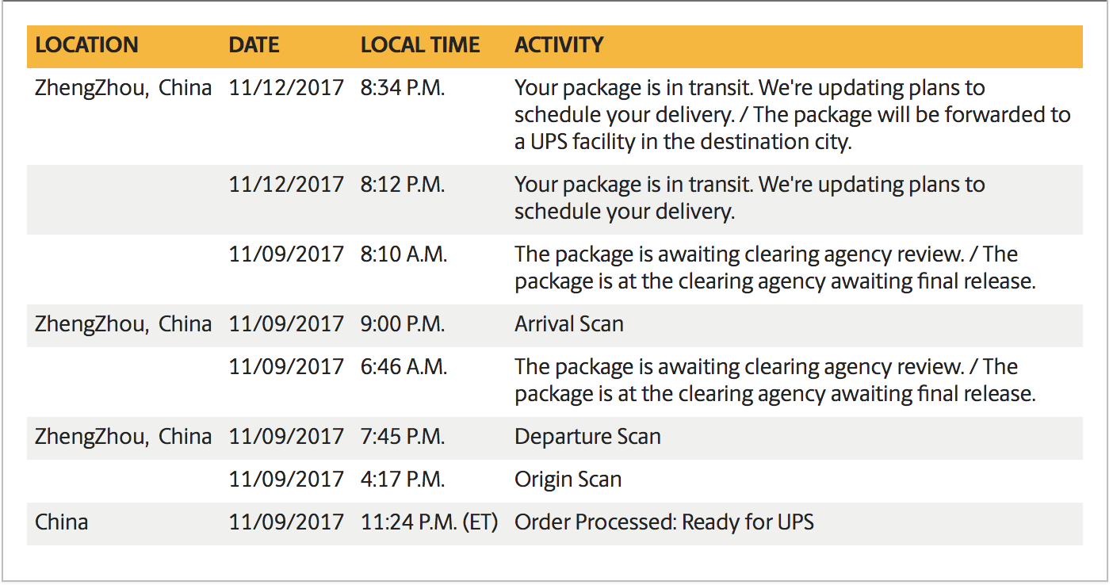Click the 11:24 P.M. (ET) time

coord(429,522)
